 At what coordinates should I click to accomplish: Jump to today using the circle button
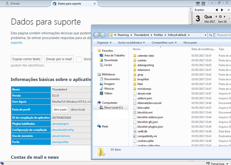pos(220,17)
